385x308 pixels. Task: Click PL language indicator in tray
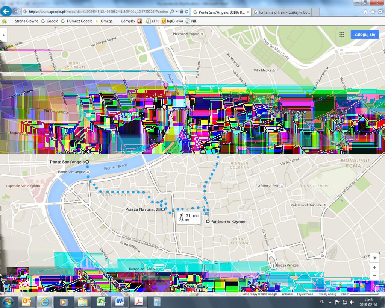pos(322,302)
